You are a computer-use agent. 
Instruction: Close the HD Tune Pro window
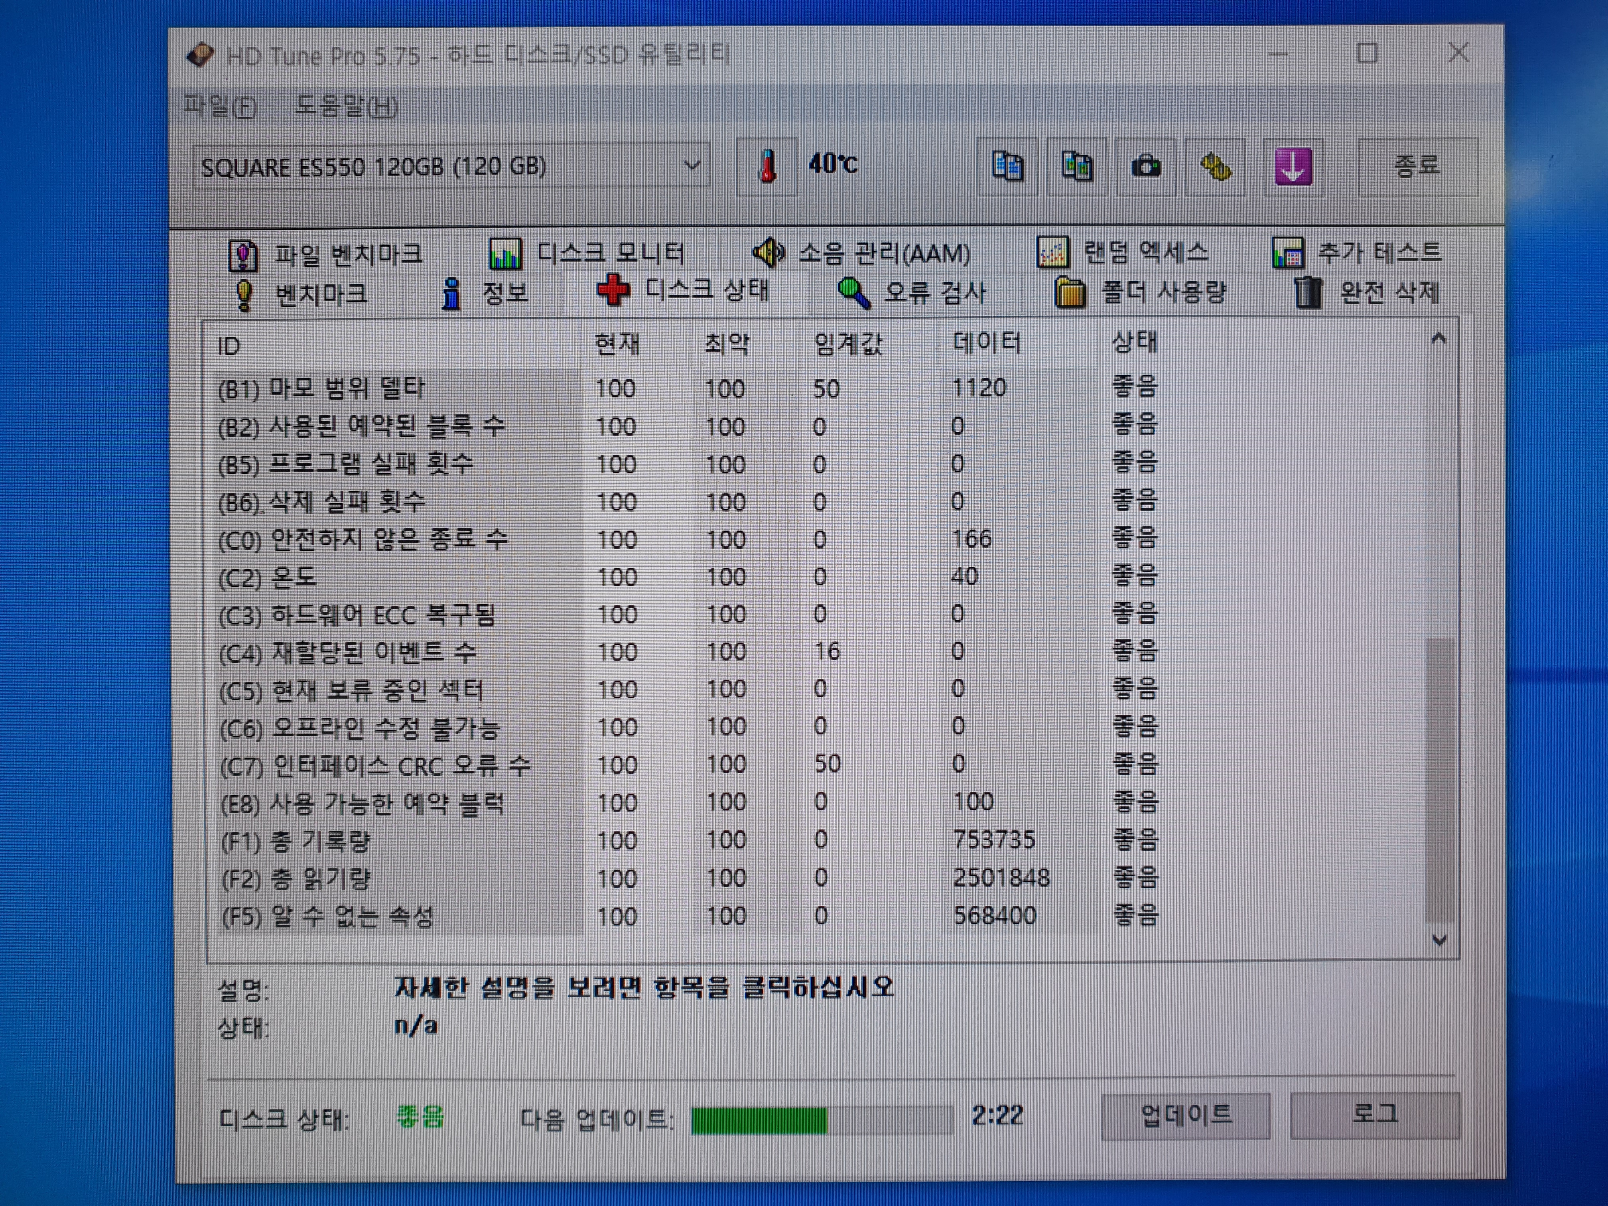[1458, 52]
